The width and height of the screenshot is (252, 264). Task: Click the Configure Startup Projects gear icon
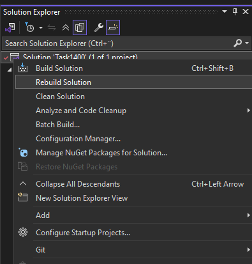(23, 232)
